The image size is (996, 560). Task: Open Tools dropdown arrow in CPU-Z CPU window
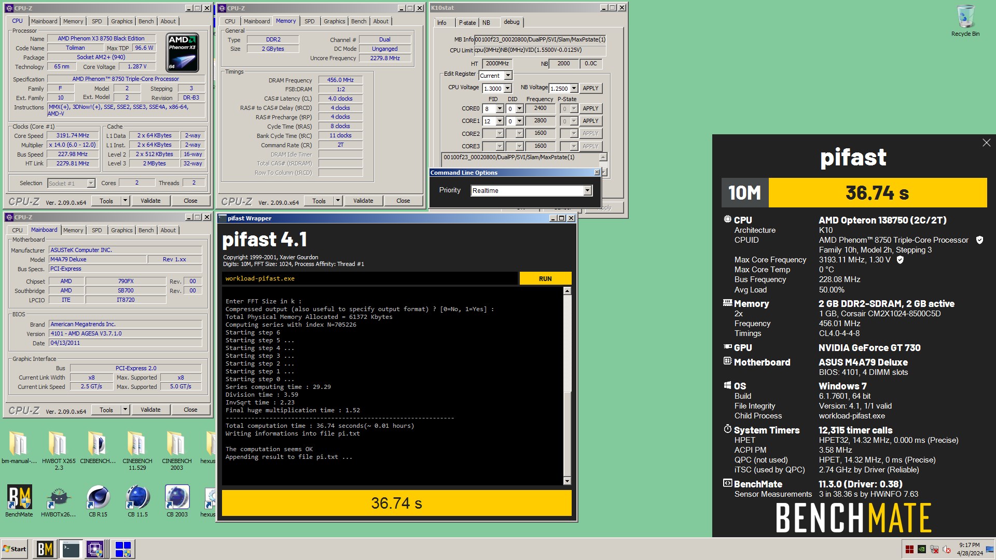(x=125, y=201)
